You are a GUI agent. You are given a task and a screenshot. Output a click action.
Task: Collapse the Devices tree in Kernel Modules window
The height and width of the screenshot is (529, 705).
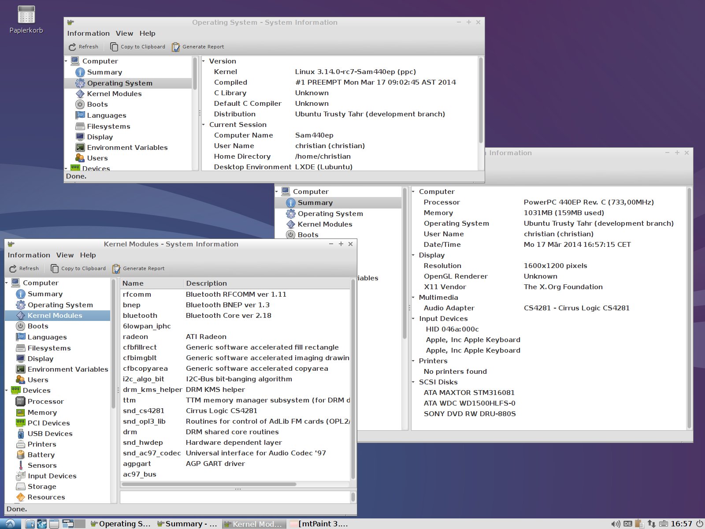point(7,391)
